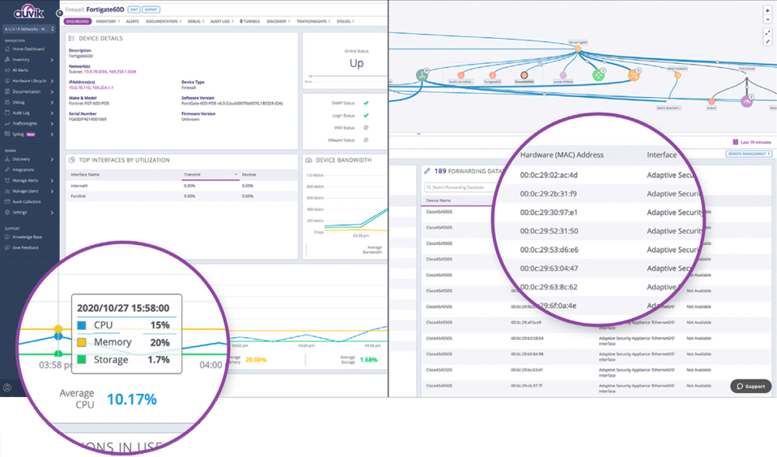
Task: Click the calendar icon next to Last 10 minutes
Action: 736,142
